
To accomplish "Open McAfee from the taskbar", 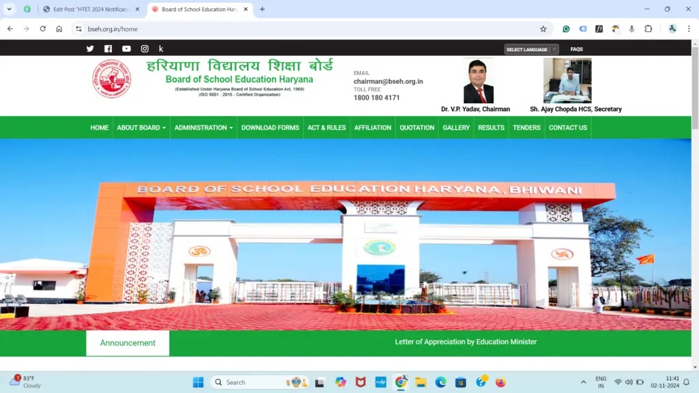I will tap(360, 382).
